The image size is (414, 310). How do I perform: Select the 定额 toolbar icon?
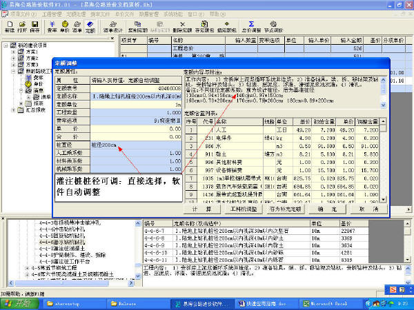pos(90,28)
